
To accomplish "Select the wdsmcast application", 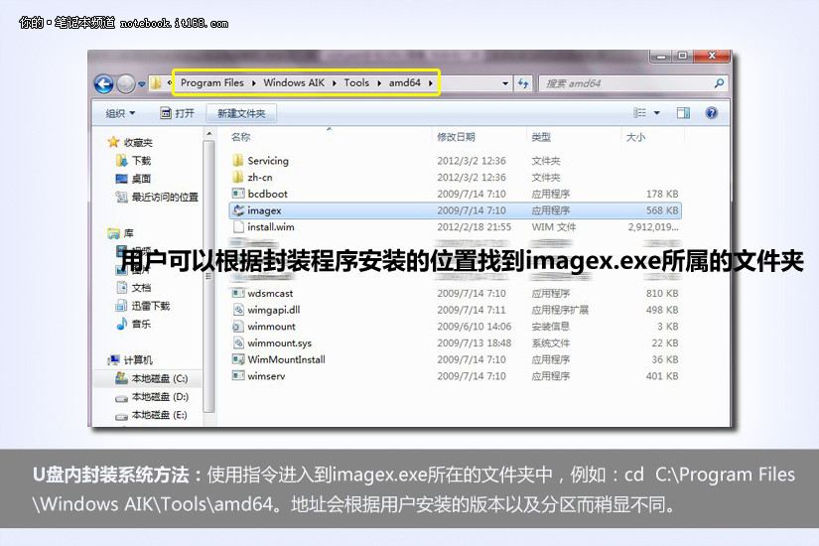I will click(x=270, y=294).
